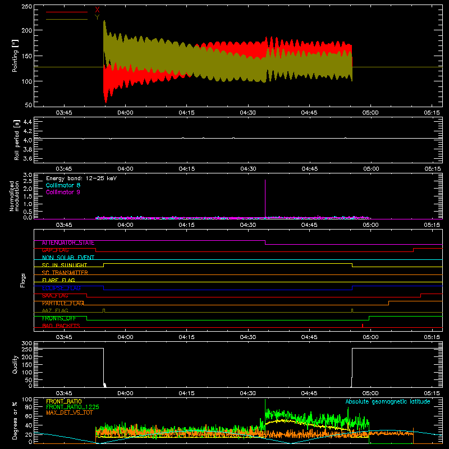Click the 'Roll period [s]' axis title

(16, 140)
